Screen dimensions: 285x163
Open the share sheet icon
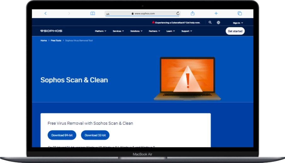pos(193,13)
